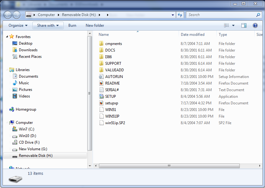Click the Forward navigation arrow
This screenshot has height=188, width=265.
[17, 15]
